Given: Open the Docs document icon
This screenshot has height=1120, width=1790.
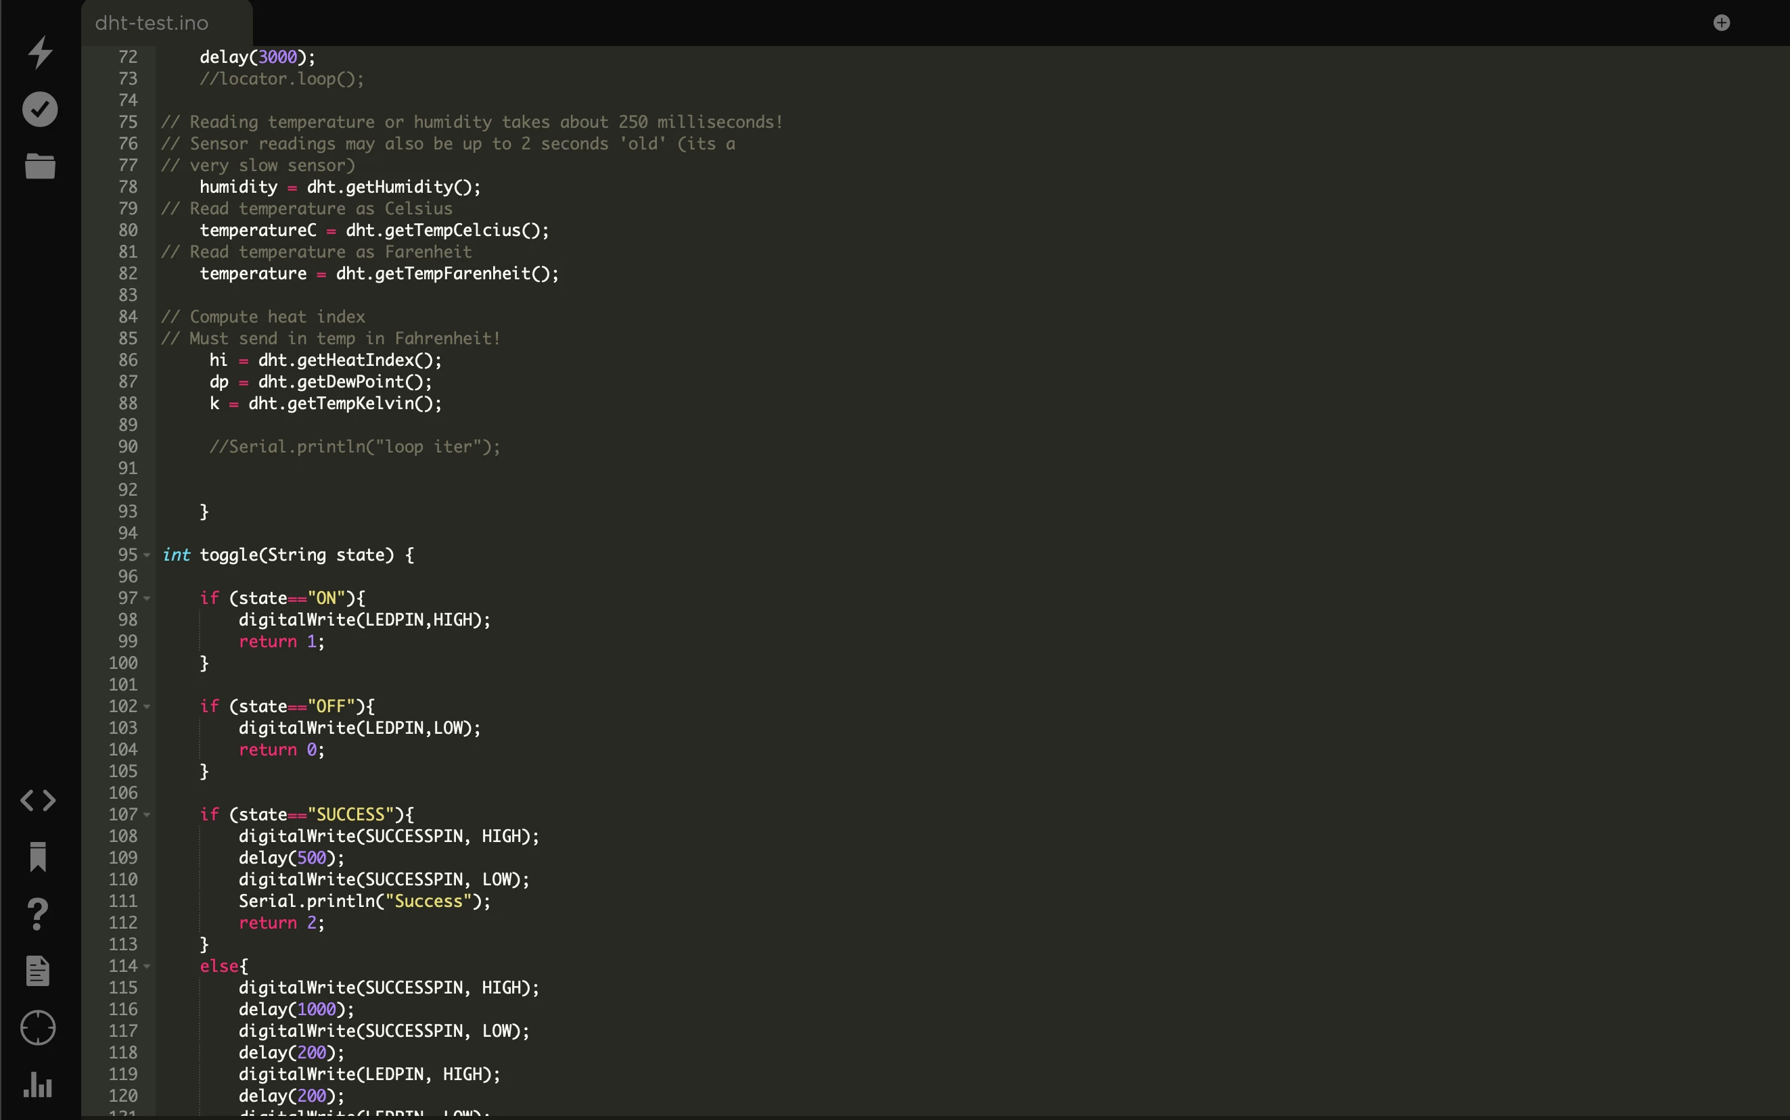Looking at the screenshot, I should click(x=38, y=971).
